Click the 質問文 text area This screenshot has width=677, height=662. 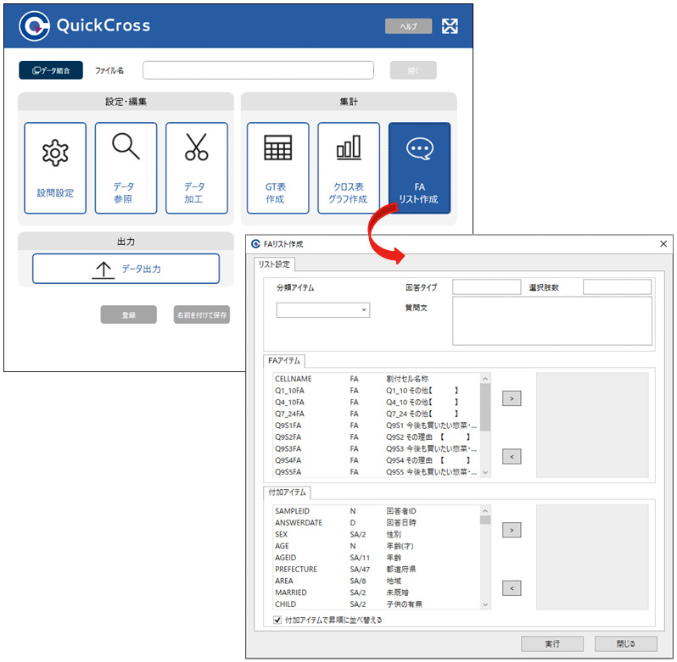552,321
